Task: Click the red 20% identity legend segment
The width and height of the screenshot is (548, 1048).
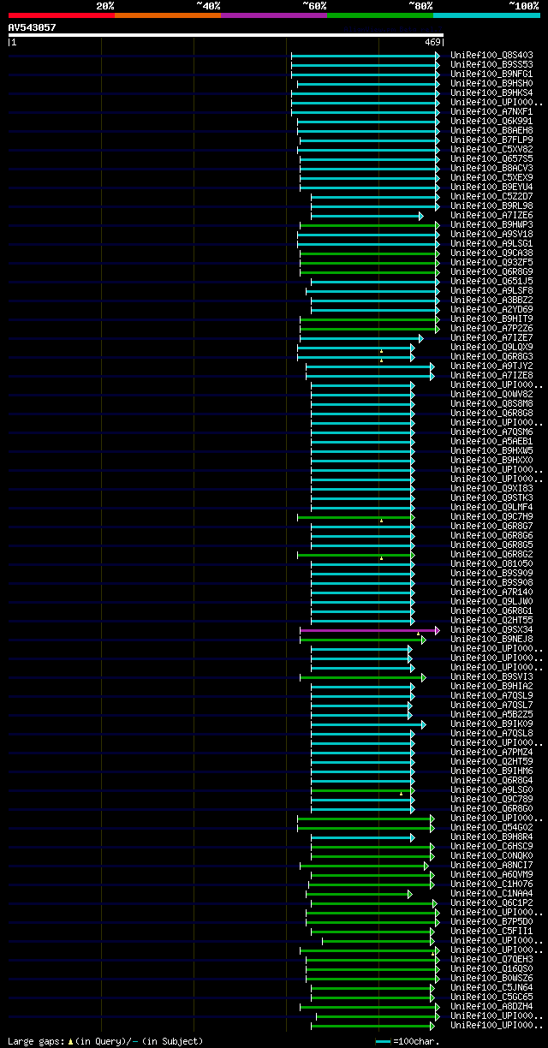Action: click(x=61, y=15)
